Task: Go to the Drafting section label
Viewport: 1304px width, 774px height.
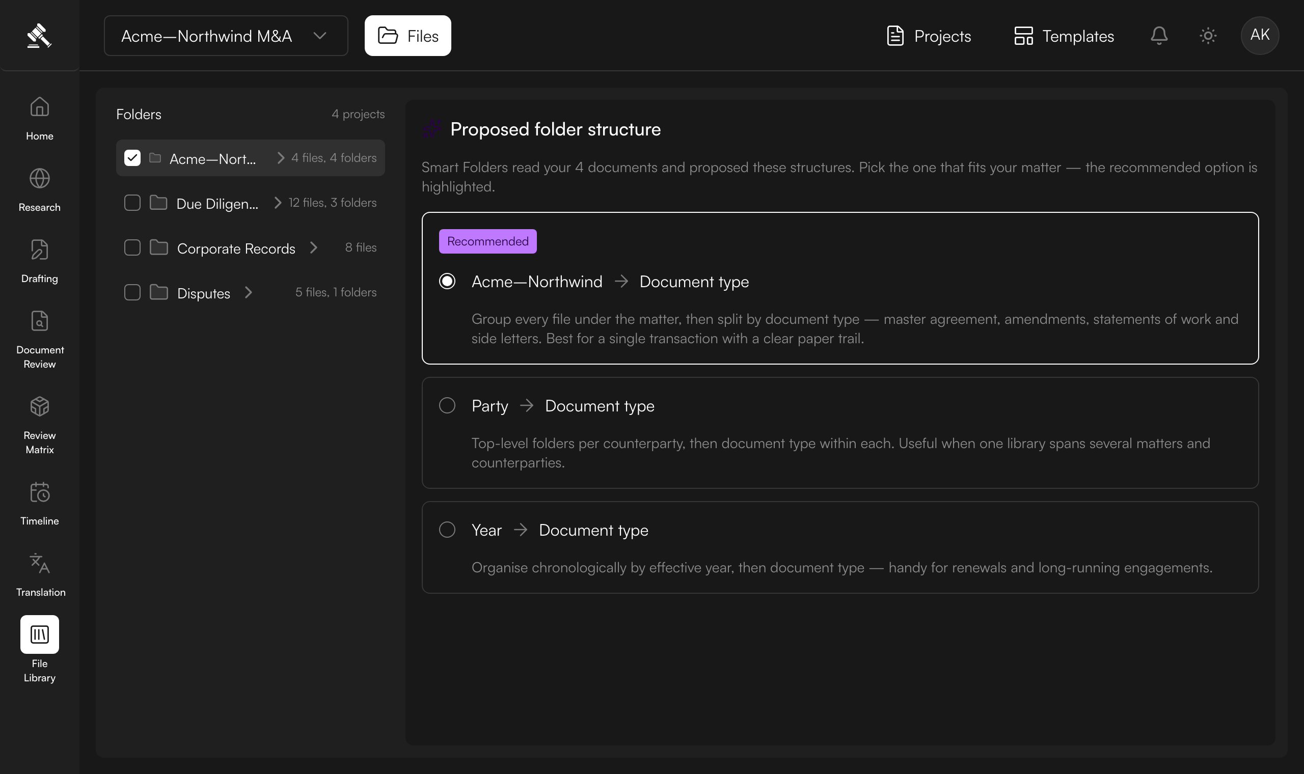Action: click(40, 279)
